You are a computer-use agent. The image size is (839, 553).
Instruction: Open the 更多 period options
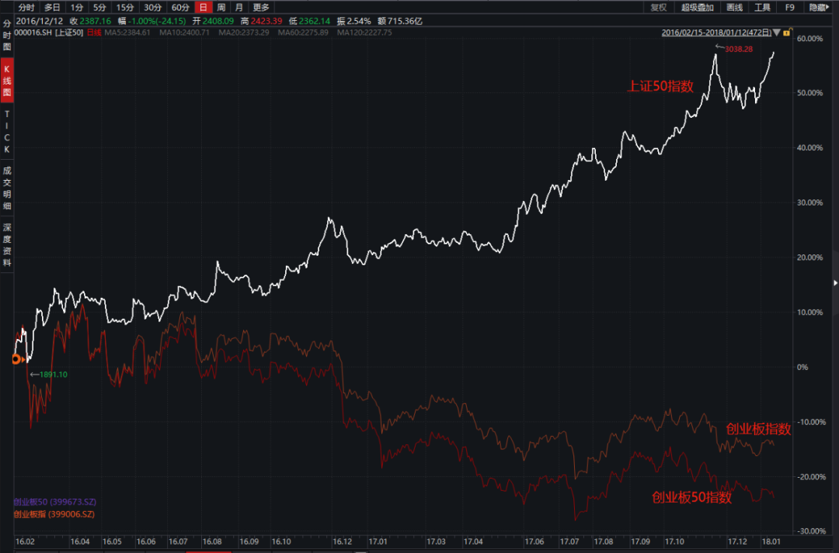tap(261, 7)
